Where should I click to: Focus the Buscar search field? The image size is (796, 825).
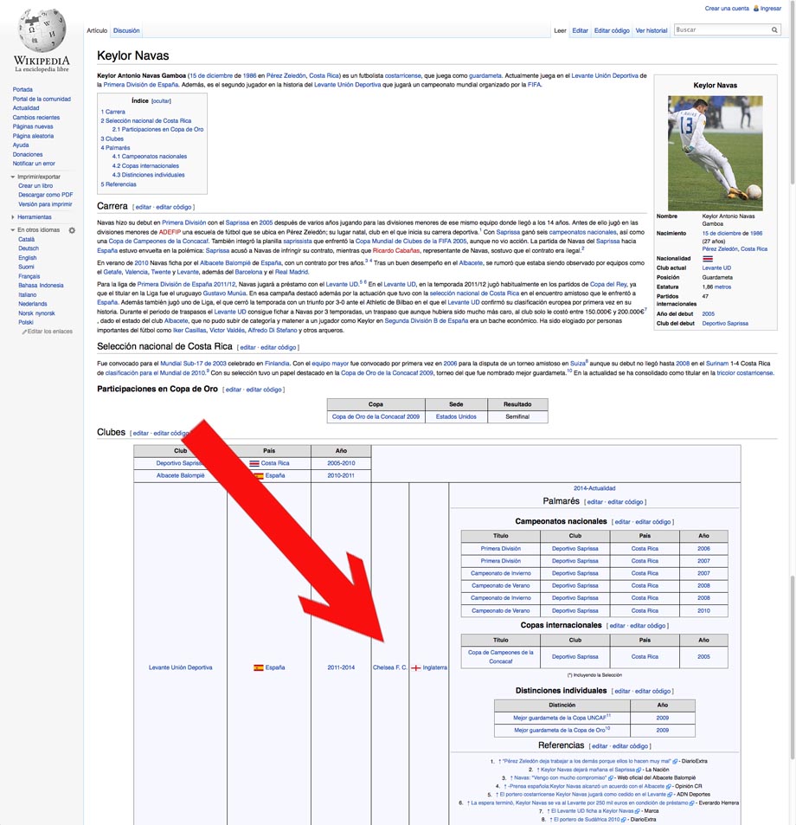coord(722,30)
